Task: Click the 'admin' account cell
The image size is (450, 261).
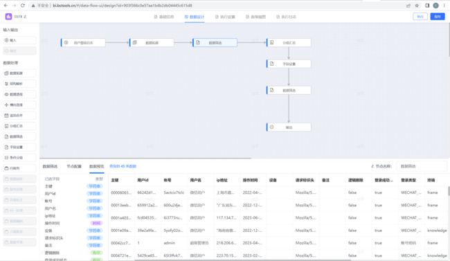Action: [x=170, y=243]
